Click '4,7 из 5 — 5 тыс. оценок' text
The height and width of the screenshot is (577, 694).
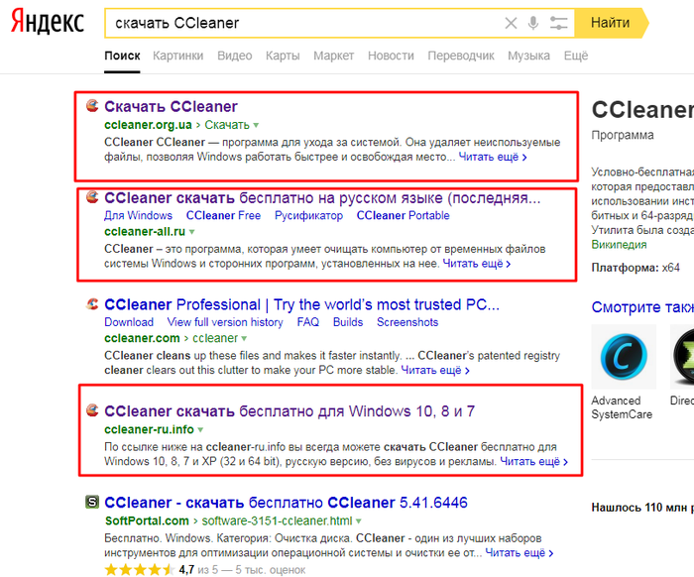click(x=242, y=570)
